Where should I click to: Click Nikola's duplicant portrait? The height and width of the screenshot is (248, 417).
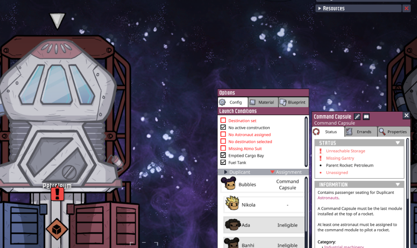[232, 203]
